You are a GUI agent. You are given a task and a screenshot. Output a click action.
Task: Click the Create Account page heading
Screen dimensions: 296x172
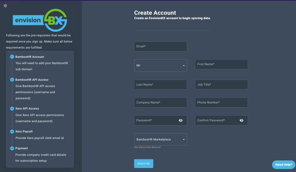pos(155,13)
